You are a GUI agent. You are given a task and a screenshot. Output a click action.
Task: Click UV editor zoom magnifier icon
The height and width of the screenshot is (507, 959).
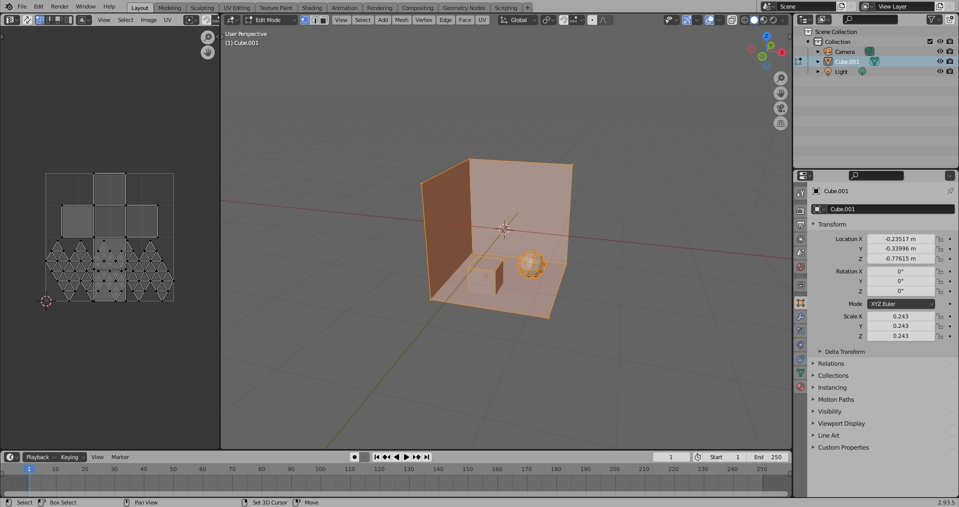pyautogui.click(x=208, y=37)
